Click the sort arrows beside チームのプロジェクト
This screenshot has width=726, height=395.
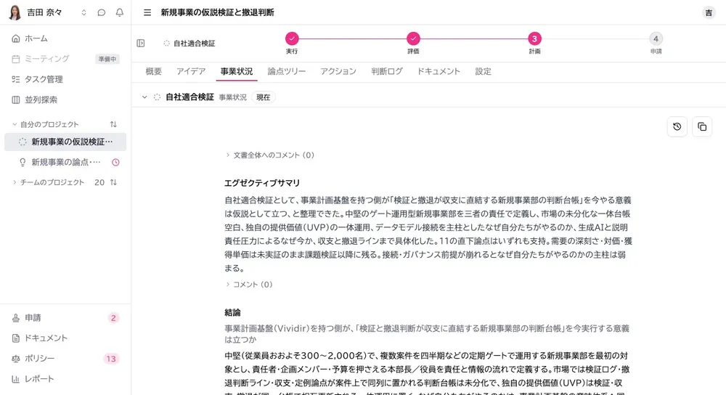click(x=113, y=182)
